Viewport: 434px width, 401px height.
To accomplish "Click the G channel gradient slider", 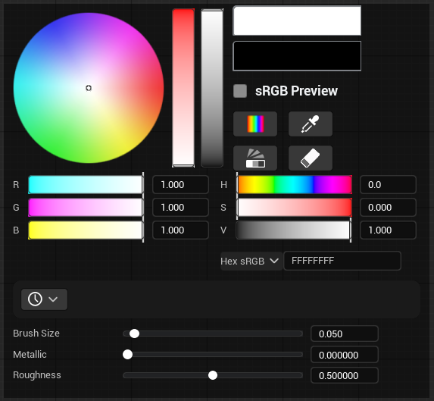I will (86, 207).
